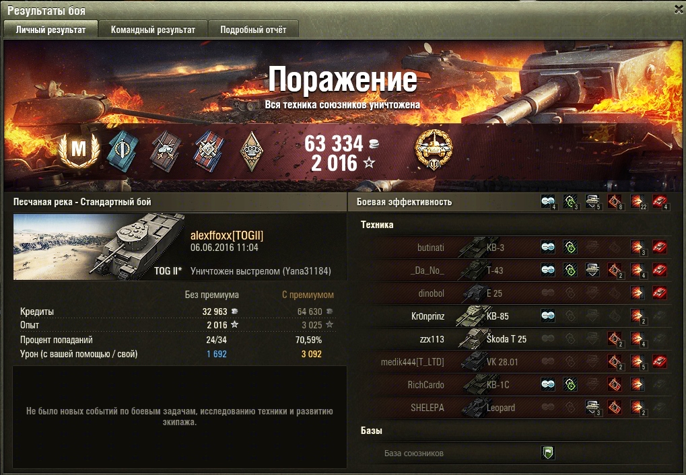Open the Подробный отчёт tab
Screen dimensions: 686x475
(253, 30)
